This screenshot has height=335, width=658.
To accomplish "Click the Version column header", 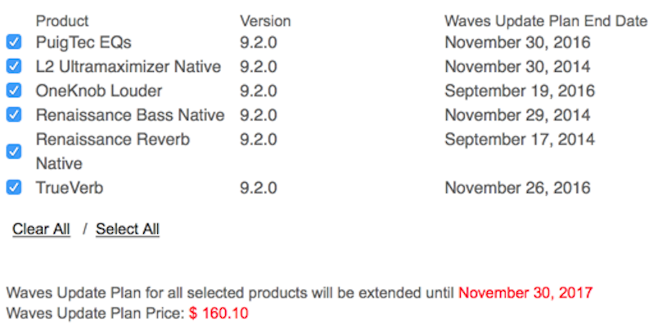I will [265, 20].
